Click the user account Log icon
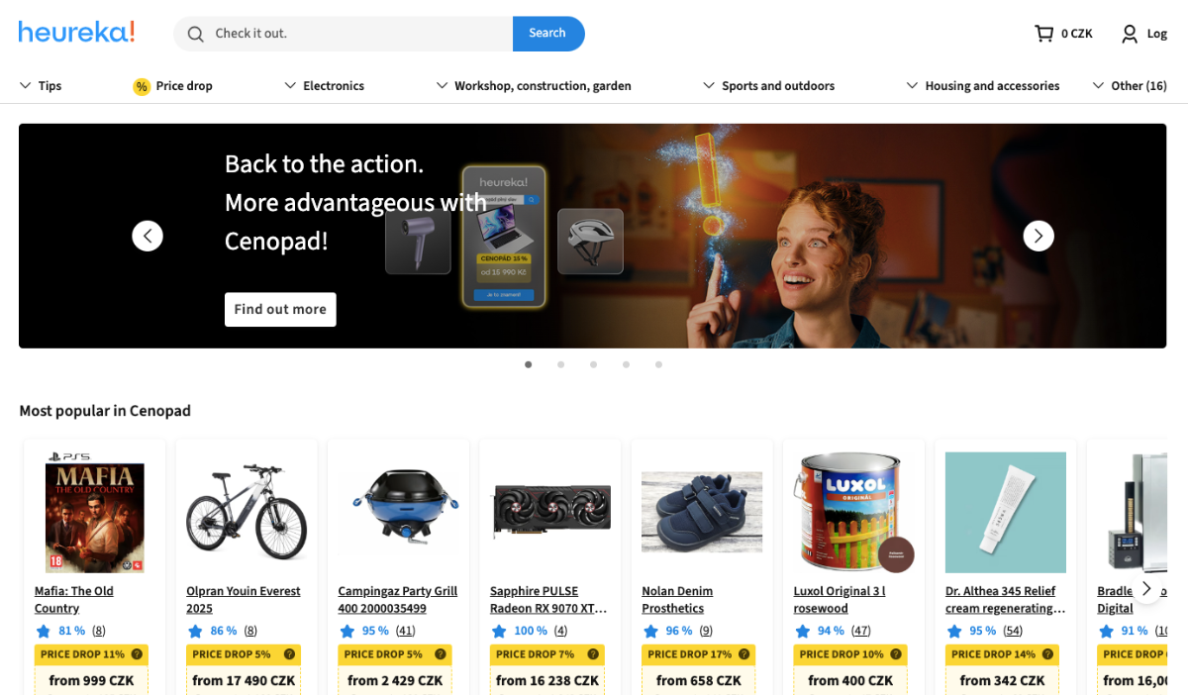1188x695 pixels. coord(1130,34)
